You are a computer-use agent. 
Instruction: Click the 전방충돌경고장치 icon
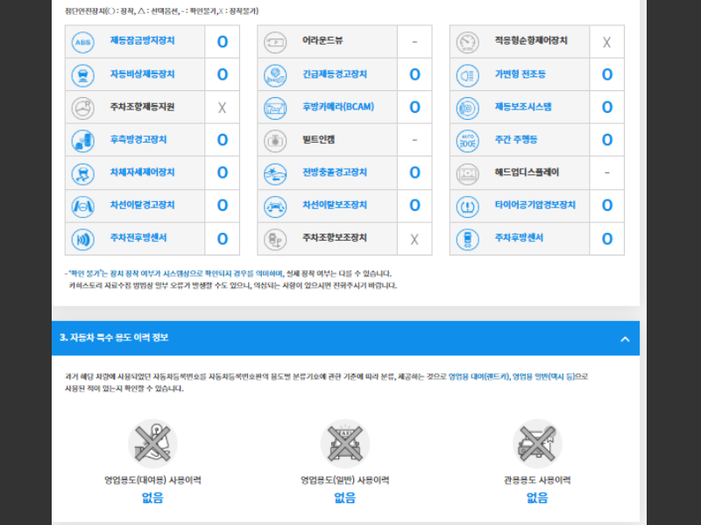(x=275, y=173)
